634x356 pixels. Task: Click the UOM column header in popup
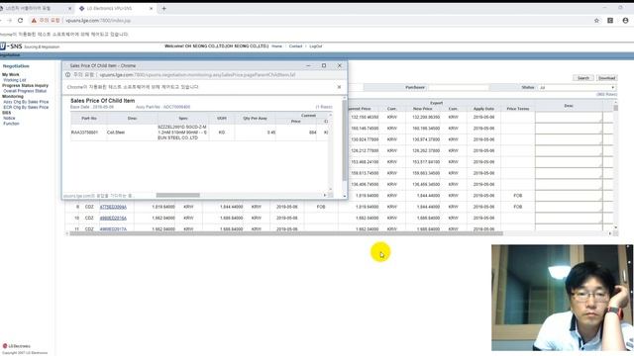click(x=222, y=119)
